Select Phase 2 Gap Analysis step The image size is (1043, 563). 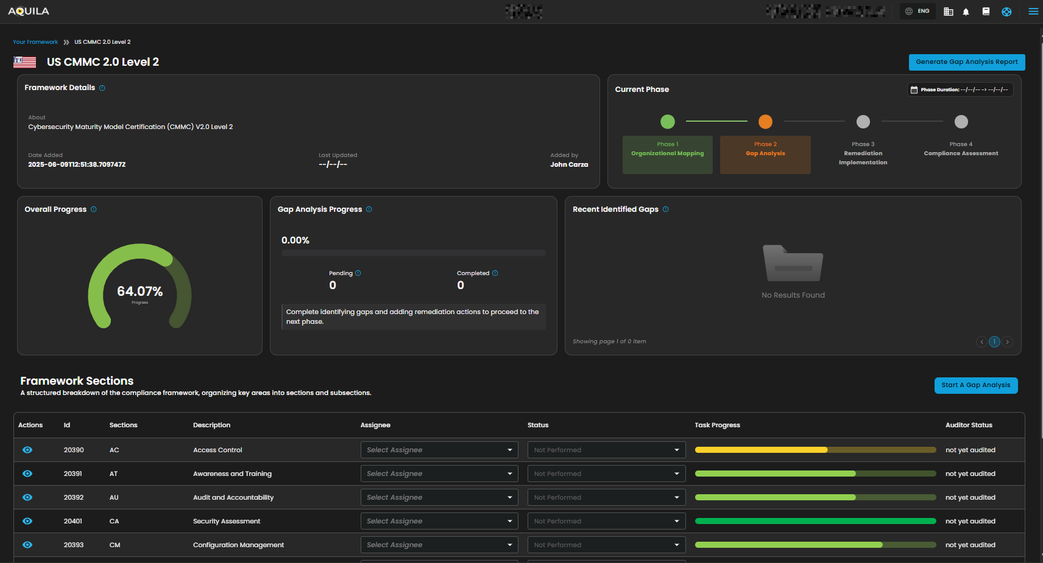click(x=765, y=154)
